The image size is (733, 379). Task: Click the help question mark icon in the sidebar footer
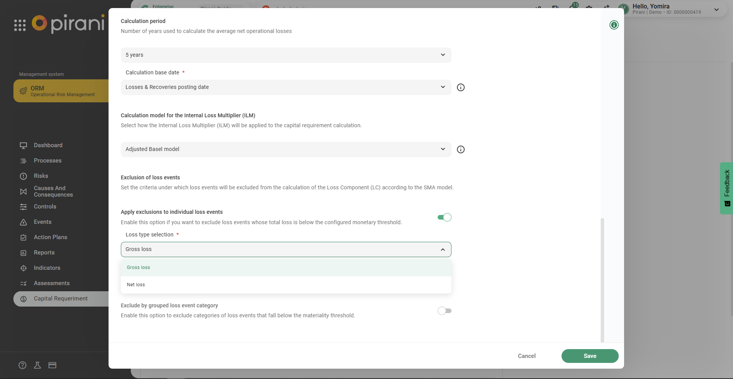[x=23, y=365]
